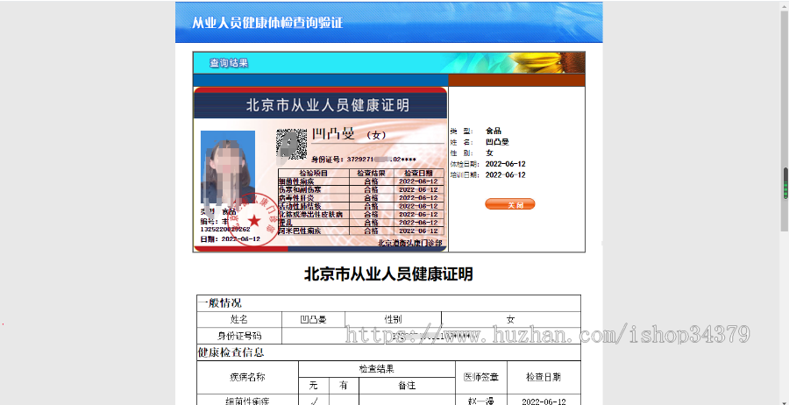This screenshot has height=405, width=789.
Task: Select the 霍乱 item
Action: coord(286,223)
